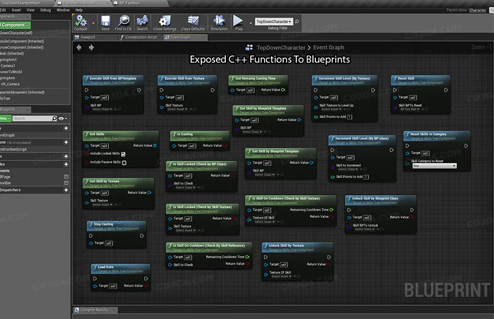Add event dispatcher with plus icon
494x319 pixels.
click(66, 190)
